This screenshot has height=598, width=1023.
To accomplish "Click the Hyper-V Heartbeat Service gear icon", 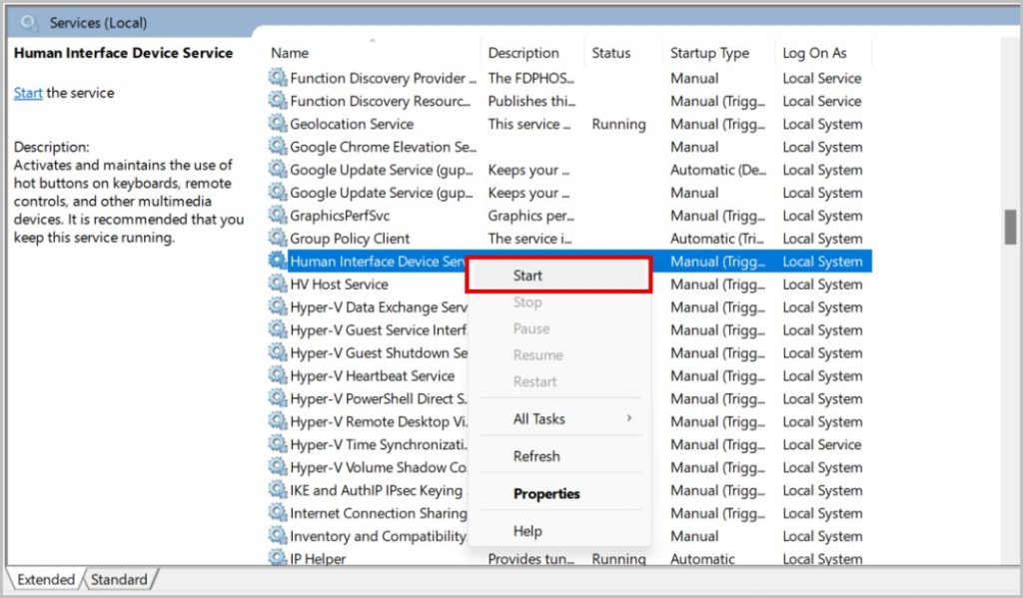I will pos(278,375).
